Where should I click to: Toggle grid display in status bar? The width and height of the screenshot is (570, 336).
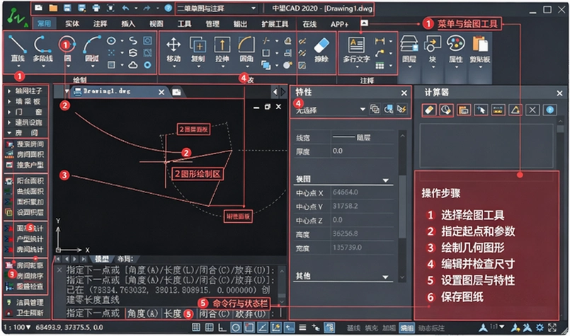coord(196,328)
